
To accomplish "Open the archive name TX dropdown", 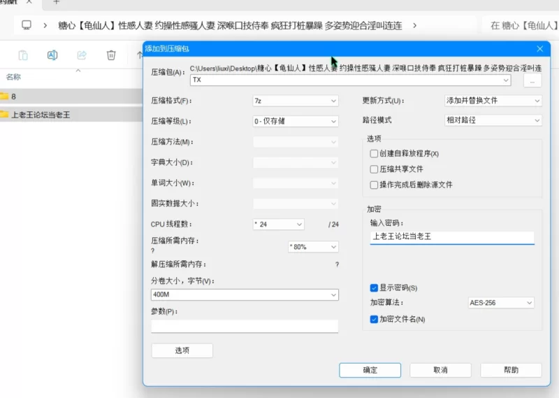I will 505,80.
